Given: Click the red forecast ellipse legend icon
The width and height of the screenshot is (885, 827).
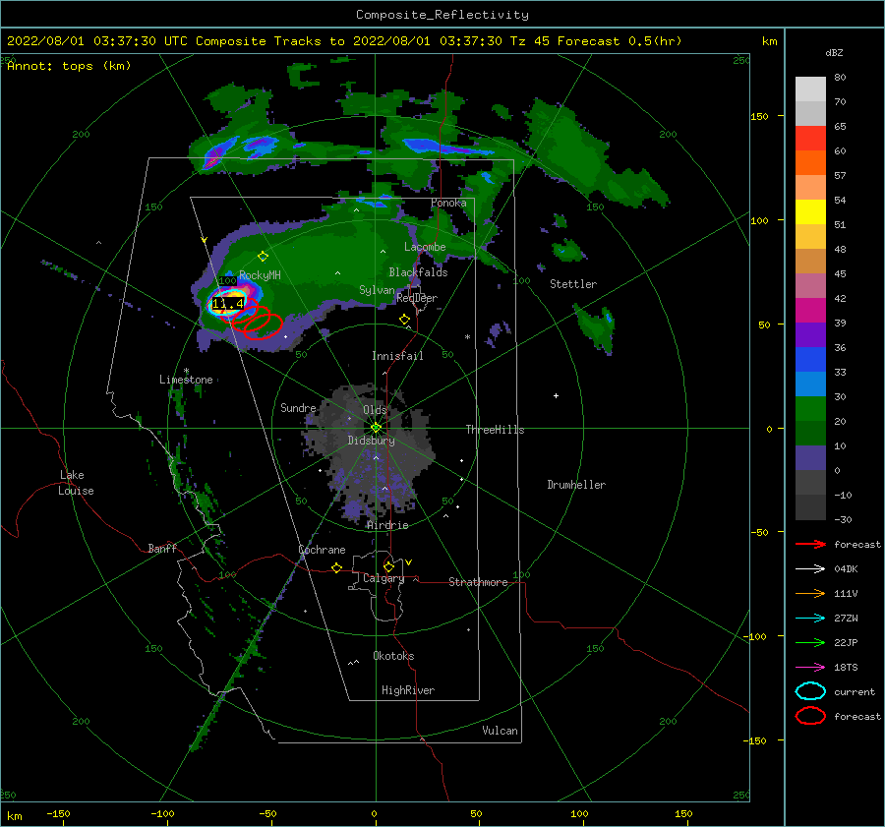Looking at the screenshot, I should click(810, 716).
